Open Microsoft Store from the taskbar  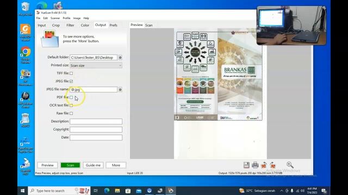pyautogui.click(x=128, y=191)
